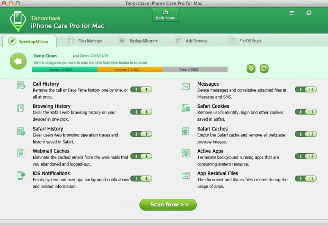Click the Messages envelope icon
This screenshot has width=328, height=225.
point(186,86)
